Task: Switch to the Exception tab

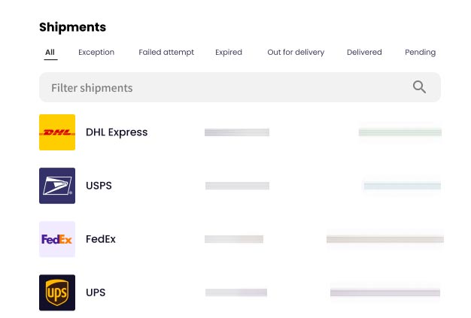Action: (96, 53)
